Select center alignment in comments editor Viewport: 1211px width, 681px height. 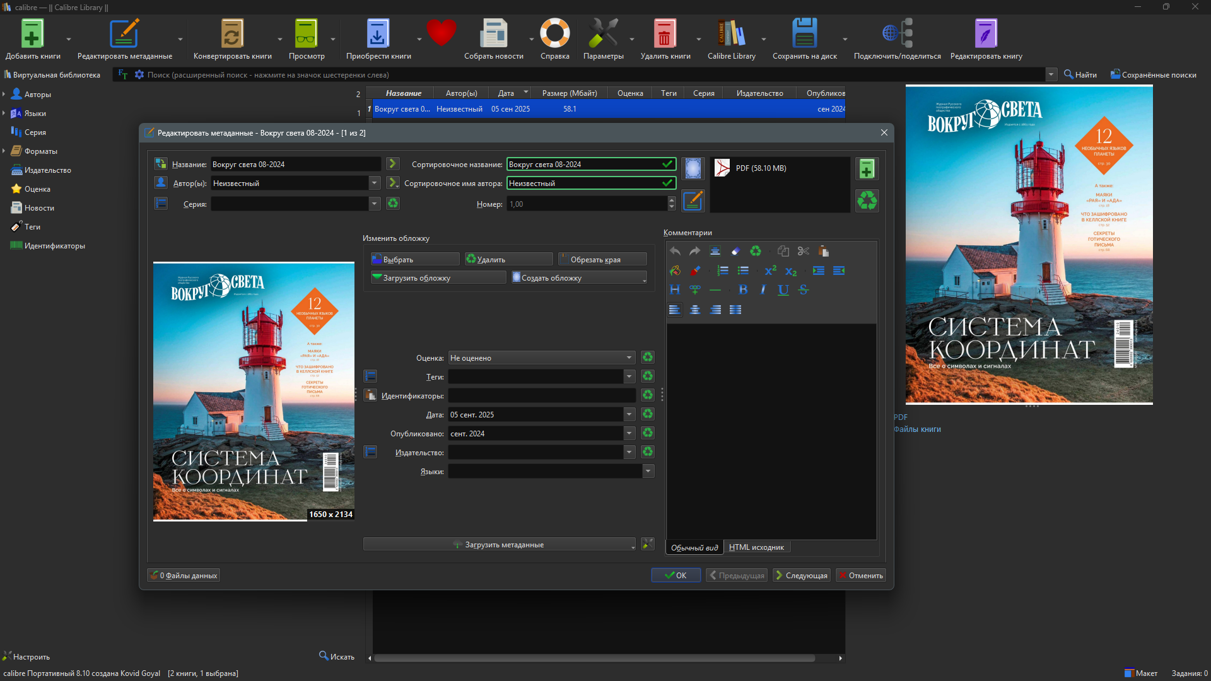[x=695, y=310]
